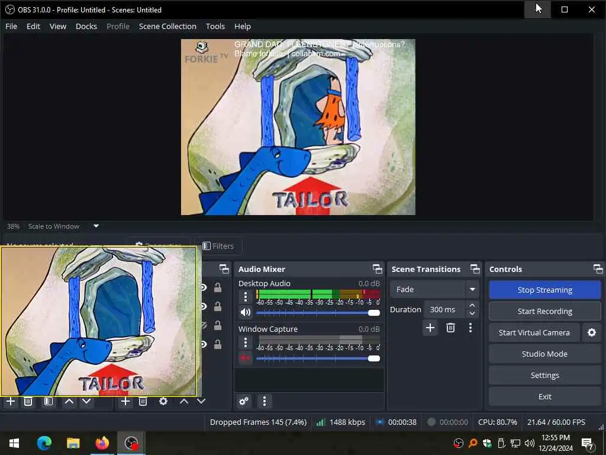Open the notification center icon

click(587, 443)
